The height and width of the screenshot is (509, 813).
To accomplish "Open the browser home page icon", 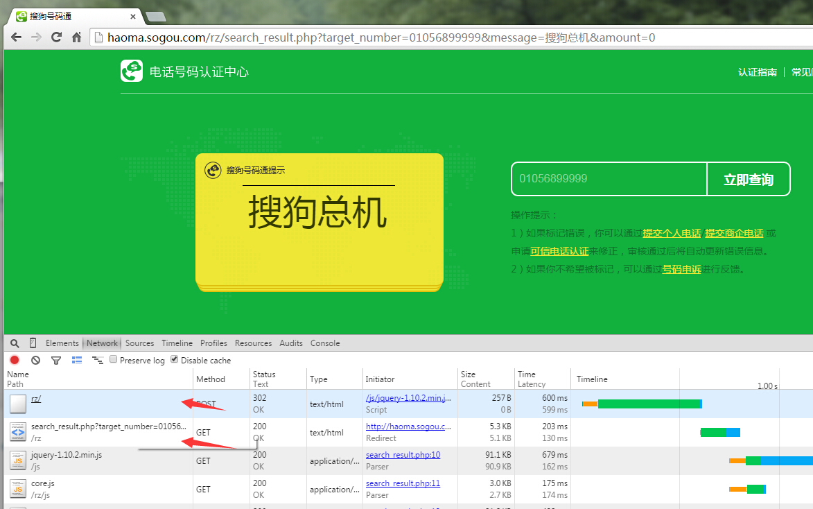I will [77, 37].
